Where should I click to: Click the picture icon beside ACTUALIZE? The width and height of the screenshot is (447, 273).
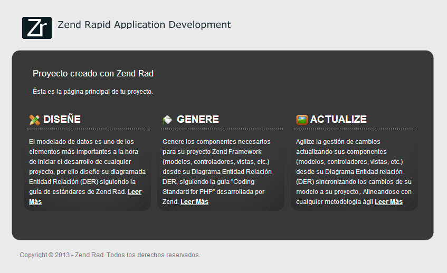(x=302, y=120)
